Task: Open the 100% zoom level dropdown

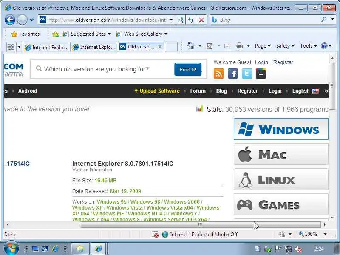Action: 325,234
